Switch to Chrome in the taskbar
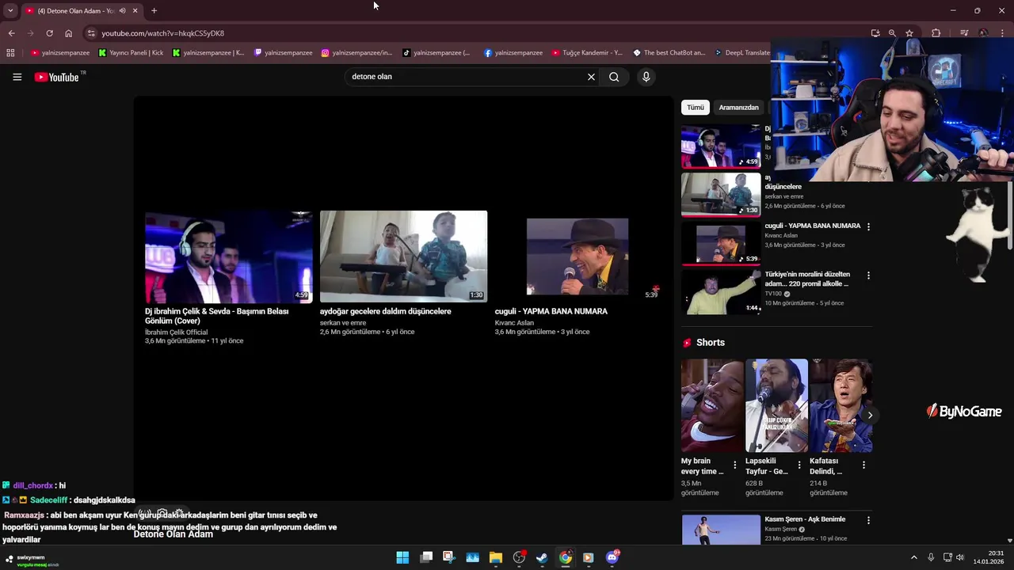 pos(566,557)
